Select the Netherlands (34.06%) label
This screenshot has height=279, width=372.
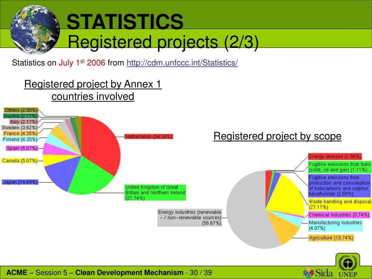click(149, 137)
